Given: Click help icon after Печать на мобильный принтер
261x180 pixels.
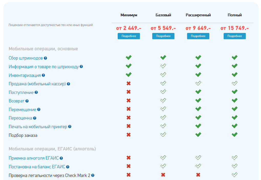Looking at the screenshot, I should click(x=70, y=127).
